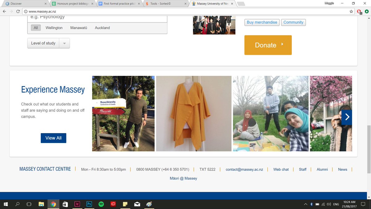The width and height of the screenshot is (371, 209).
Task: Open File Explorer from taskbar
Action: point(41,204)
